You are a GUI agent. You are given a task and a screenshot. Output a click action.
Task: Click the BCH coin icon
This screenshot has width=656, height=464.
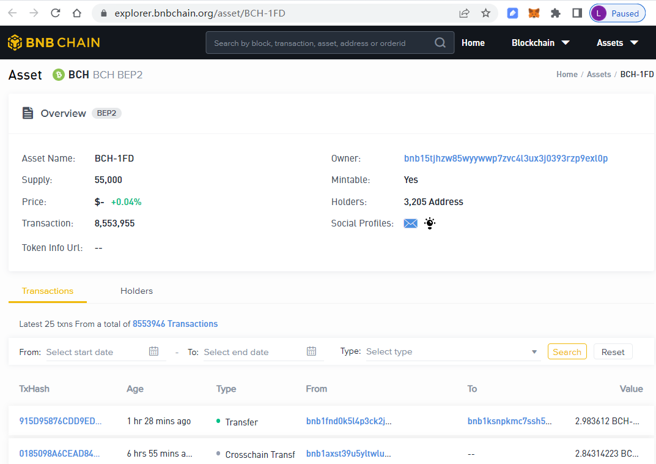click(58, 75)
